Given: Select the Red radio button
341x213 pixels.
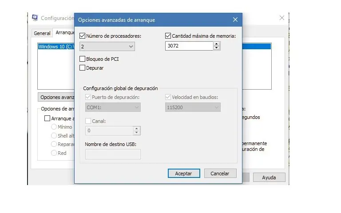Looking at the screenshot, I should (54, 153).
